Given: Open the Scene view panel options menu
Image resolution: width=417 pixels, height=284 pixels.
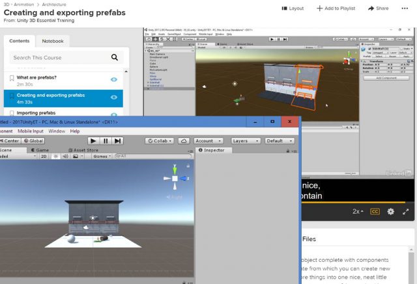Looking at the screenshot, I should [190, 151].
